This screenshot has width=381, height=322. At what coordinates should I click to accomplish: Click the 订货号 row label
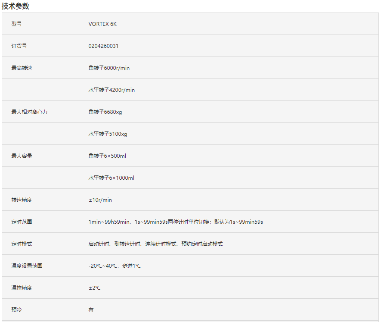tap(19, 46)
